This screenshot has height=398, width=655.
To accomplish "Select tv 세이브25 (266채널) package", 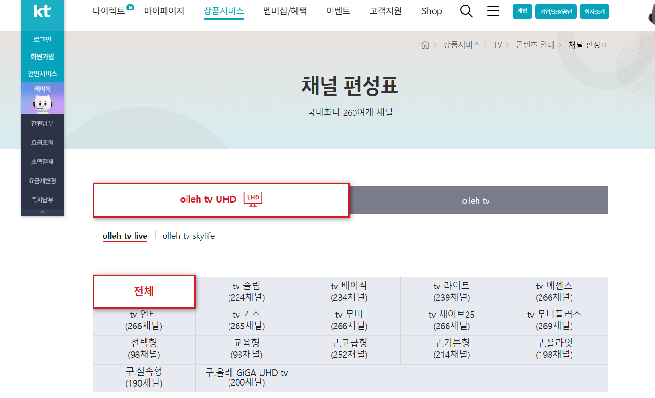I will point(452,321).
